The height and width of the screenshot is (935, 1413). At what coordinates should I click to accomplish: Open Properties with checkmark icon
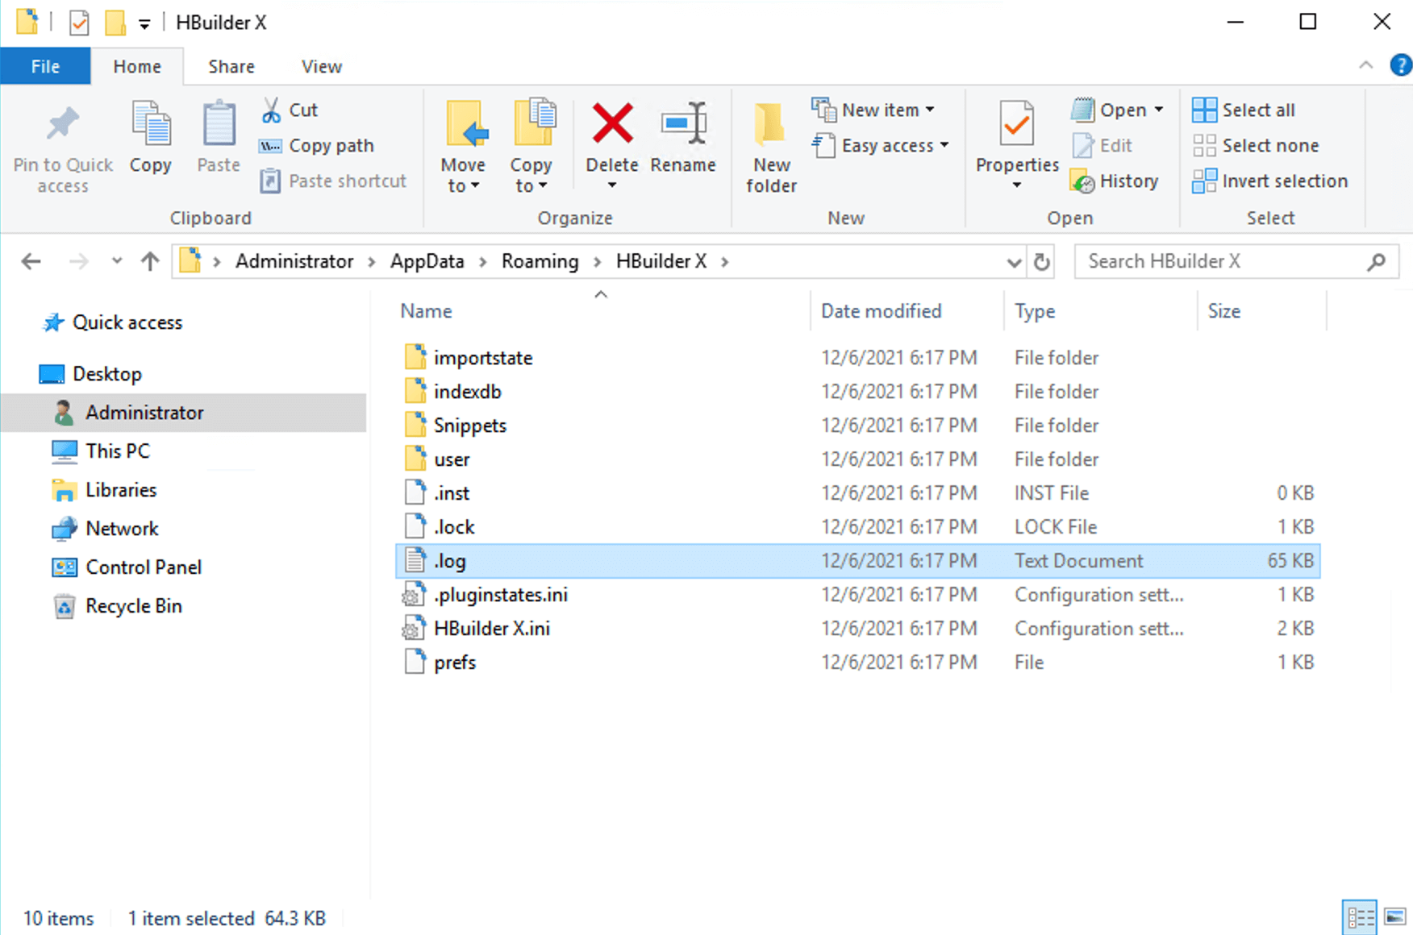(1016, 126)
